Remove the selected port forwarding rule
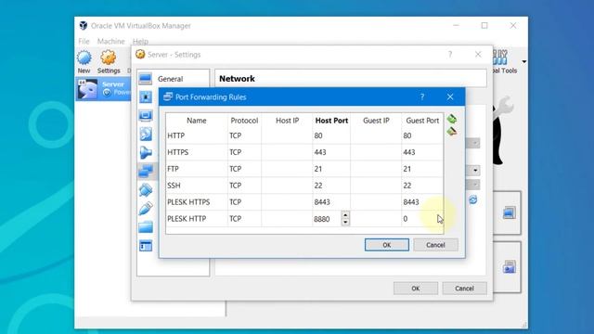The width and height of the screenshot is (594, 334). coord(452,132)
